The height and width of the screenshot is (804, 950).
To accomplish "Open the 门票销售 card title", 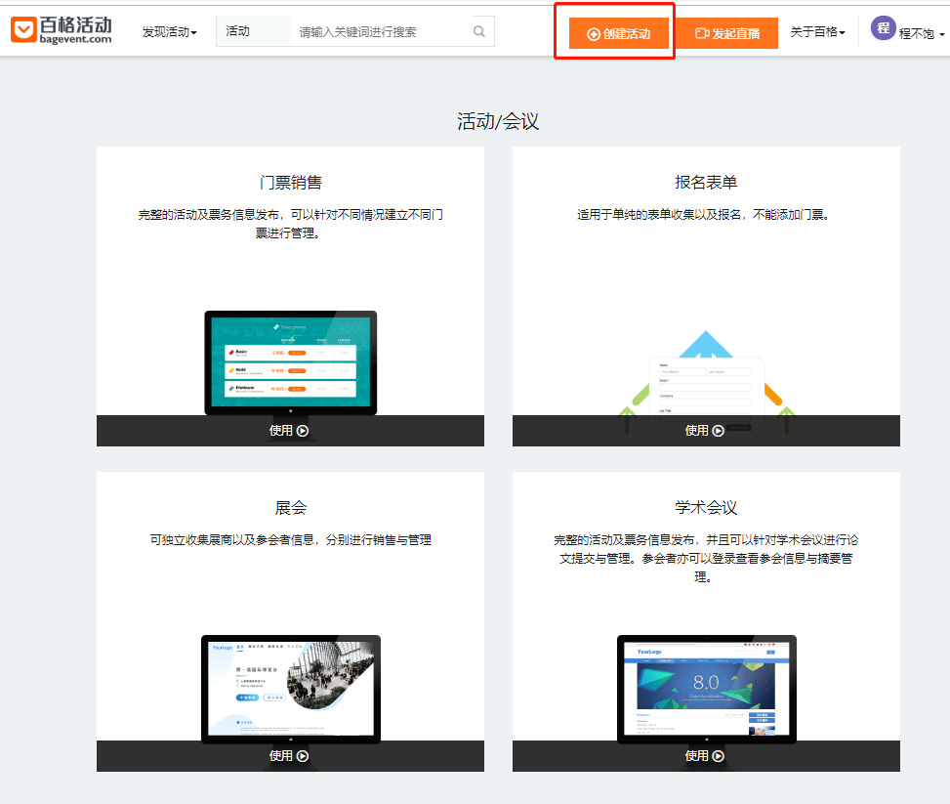I will click(x=290, y=183).
